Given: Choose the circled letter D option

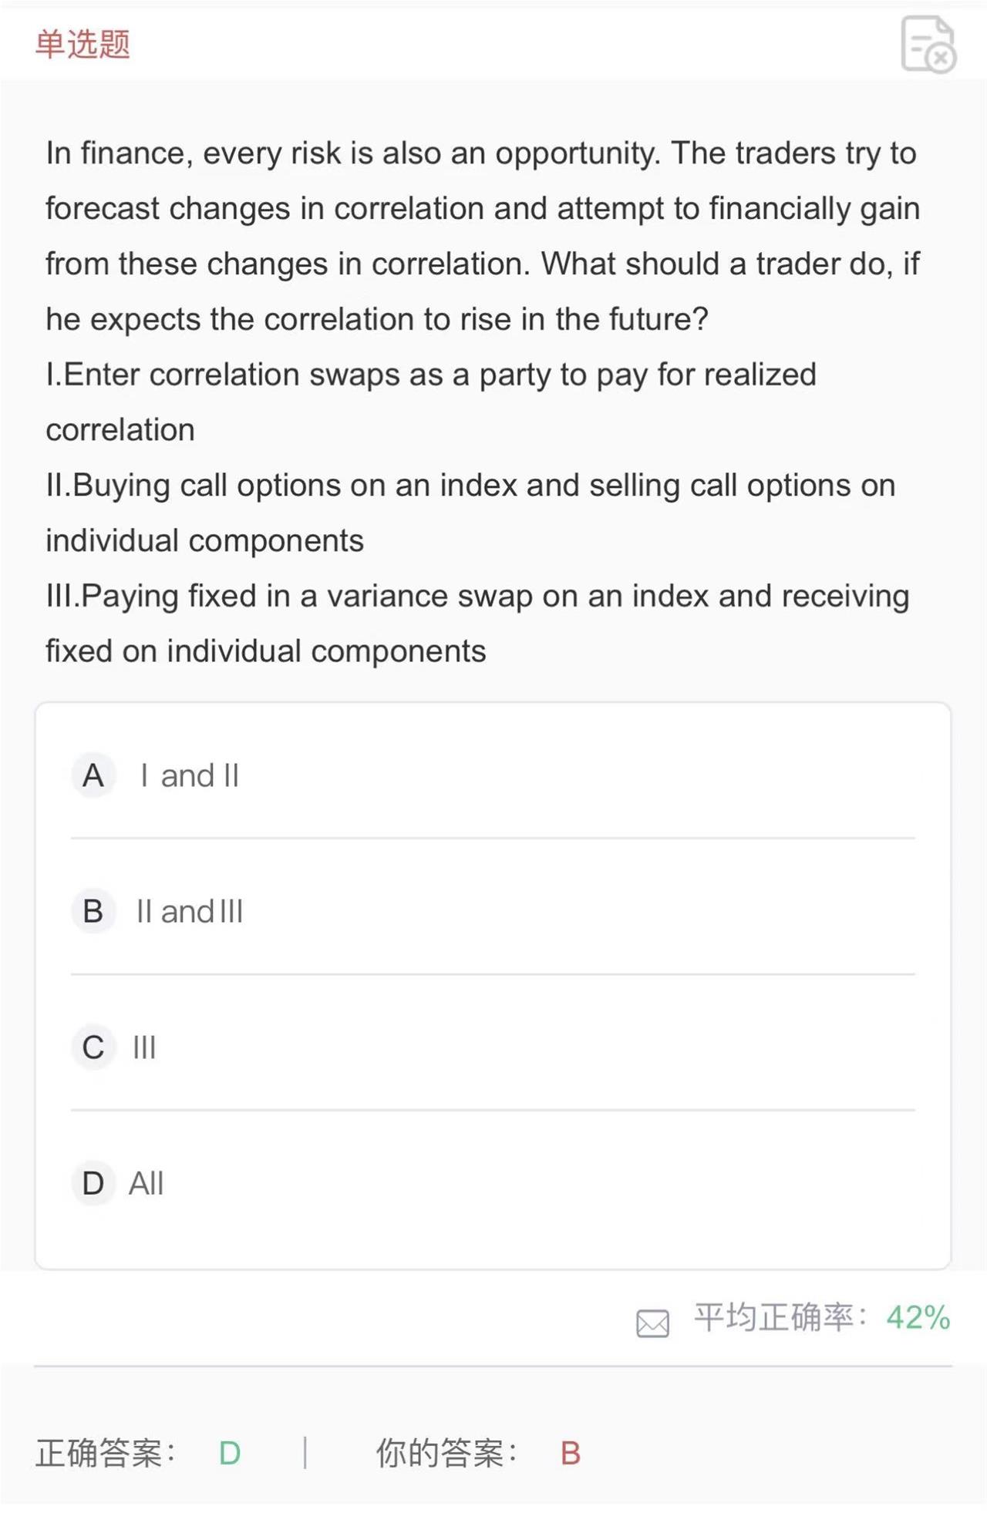Looking at the screenshot, I should click(x=93, y=1183).
